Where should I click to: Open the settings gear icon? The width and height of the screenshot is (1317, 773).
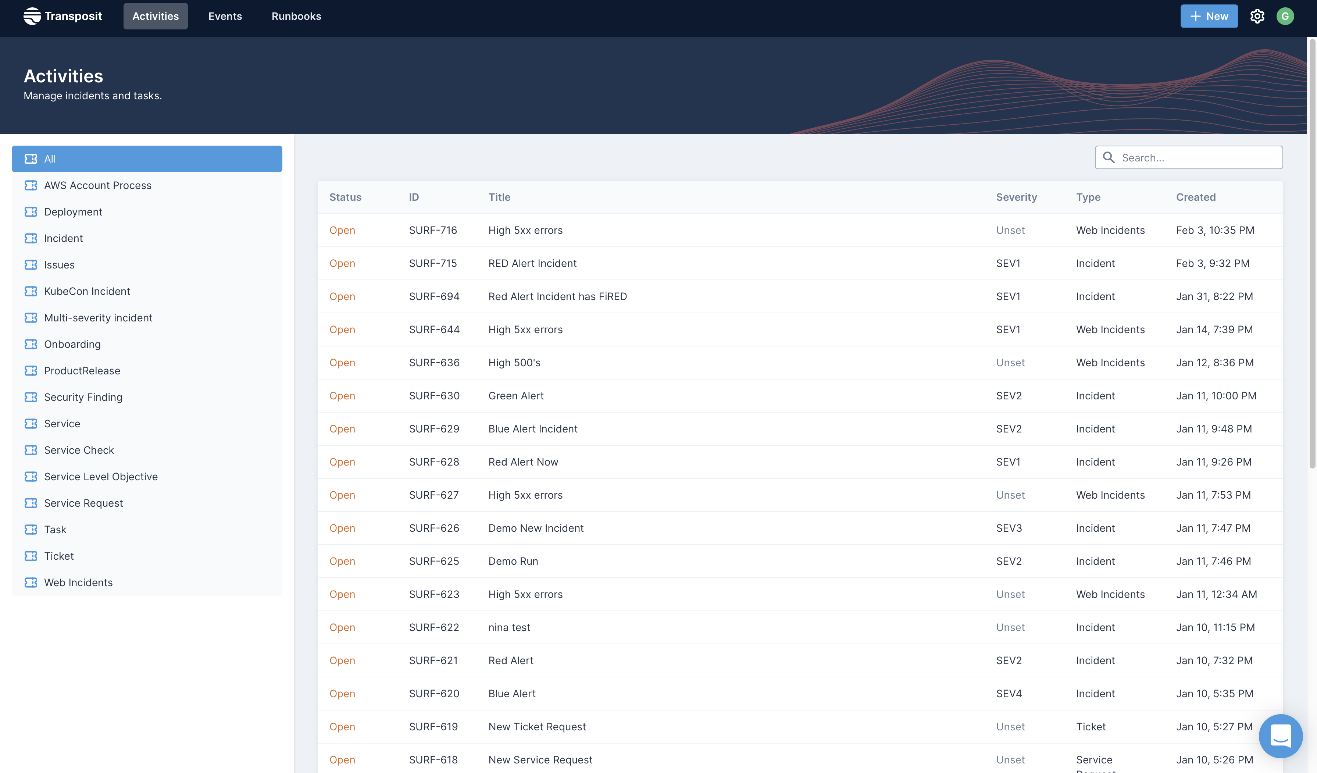1257,16
